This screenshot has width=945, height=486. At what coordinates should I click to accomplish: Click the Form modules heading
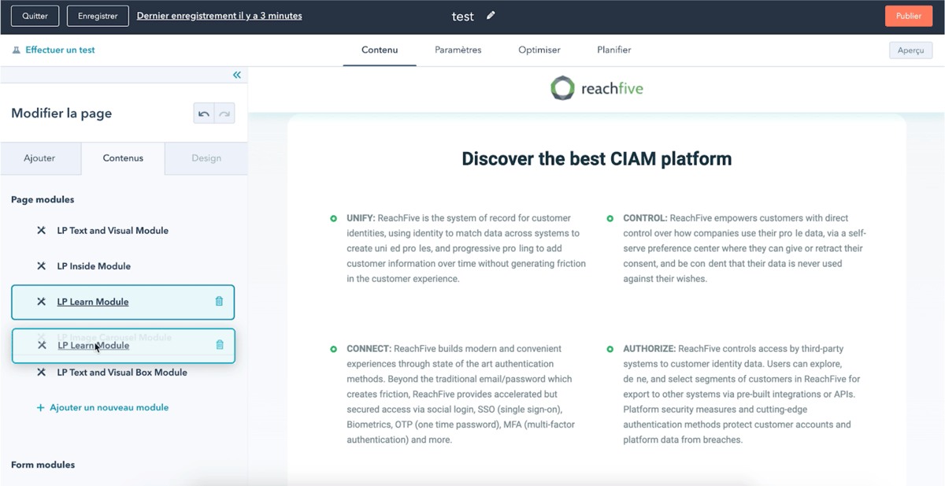click(43, 465)
